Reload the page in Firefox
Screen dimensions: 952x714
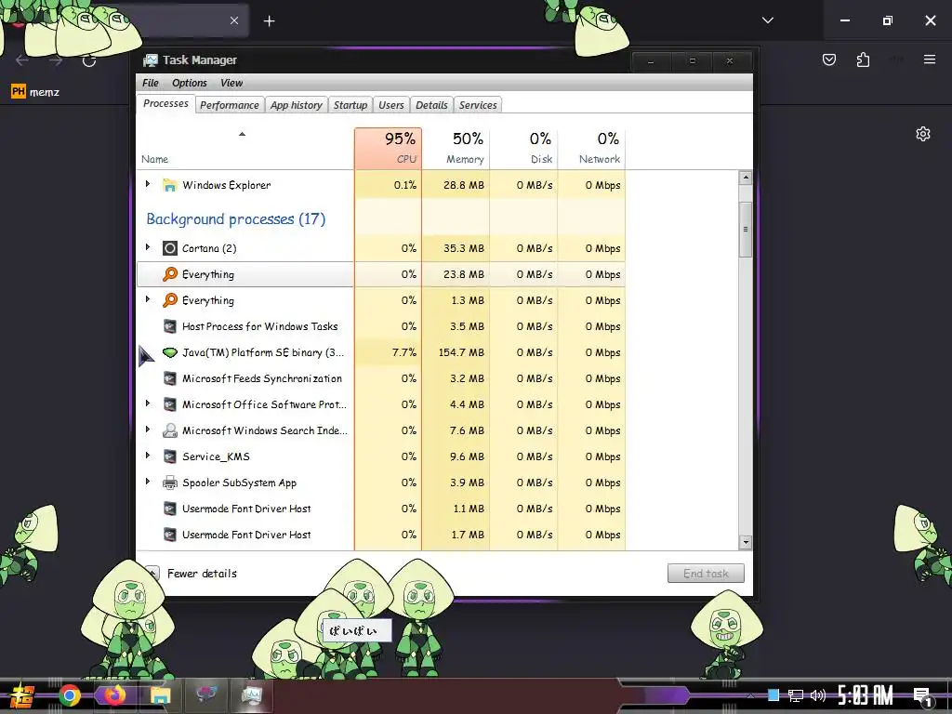[89, 60]
